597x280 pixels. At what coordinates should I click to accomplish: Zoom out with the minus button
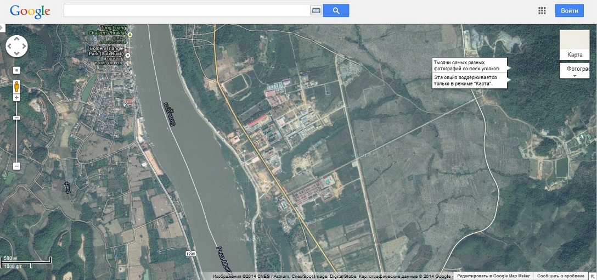click(x=16, y=166)
